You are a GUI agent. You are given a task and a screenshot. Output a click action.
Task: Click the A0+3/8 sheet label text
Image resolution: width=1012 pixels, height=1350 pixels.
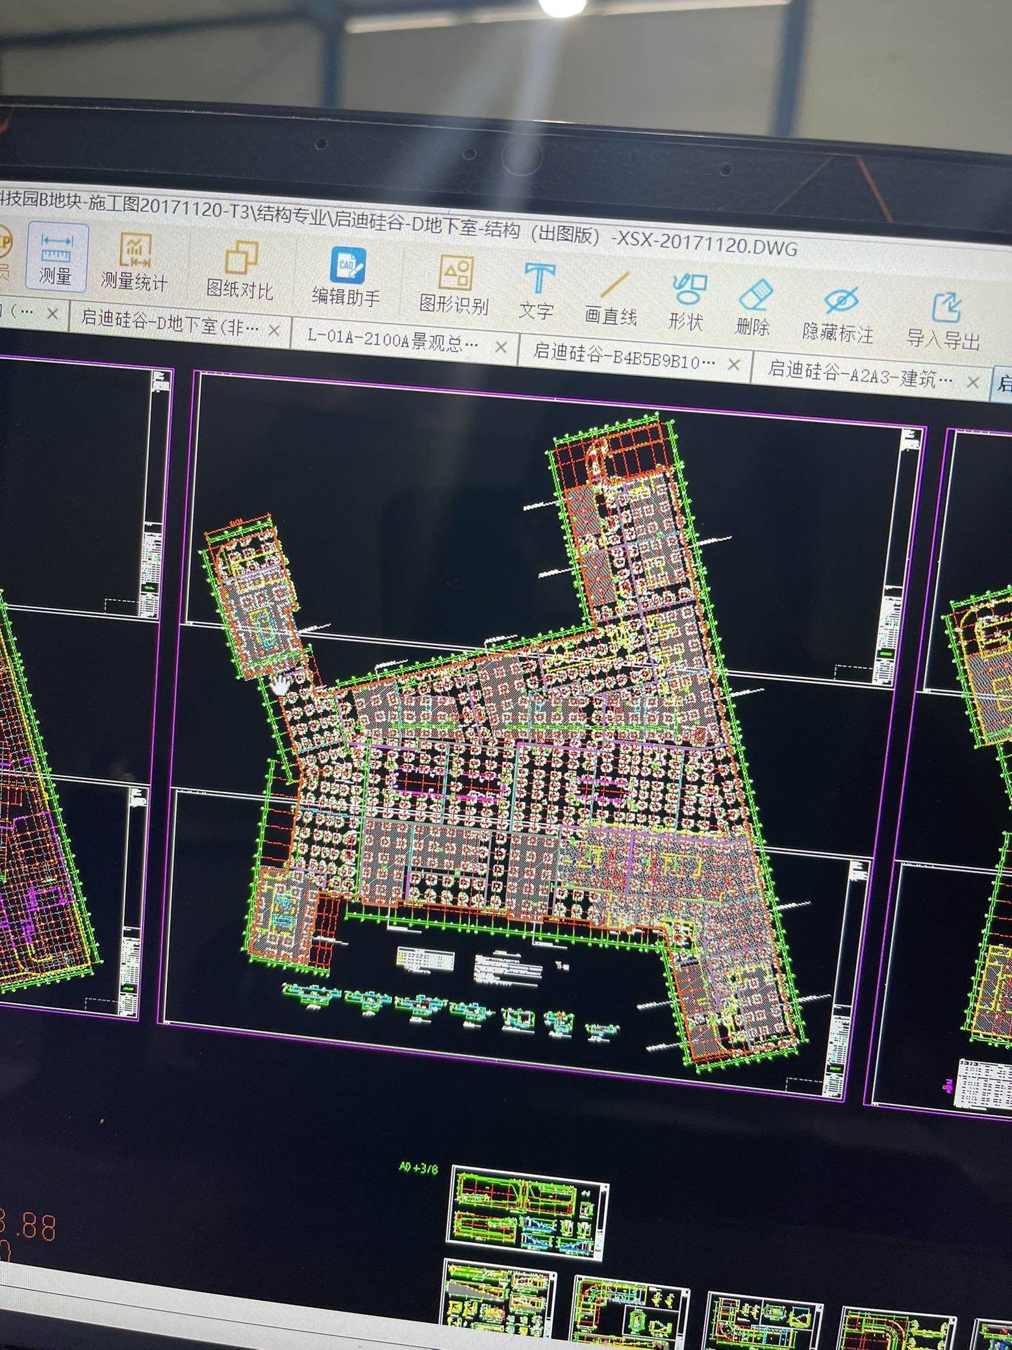419,1167
